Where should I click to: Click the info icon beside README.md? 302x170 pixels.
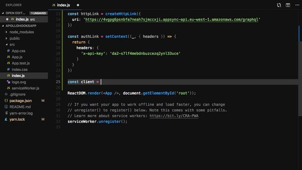(x=6, y=107)
